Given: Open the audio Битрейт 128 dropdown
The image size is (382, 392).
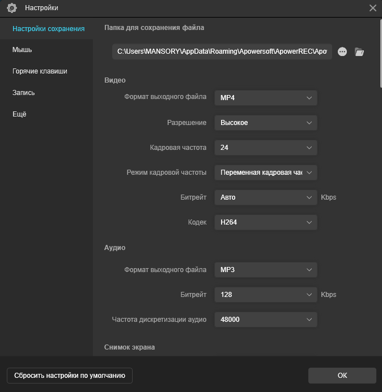Looking at the screenshot, I should tap(266, 295).
